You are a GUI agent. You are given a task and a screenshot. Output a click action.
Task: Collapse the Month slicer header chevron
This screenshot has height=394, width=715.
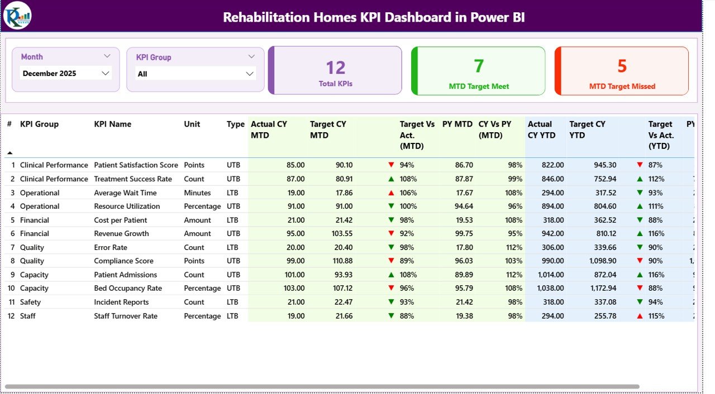tap(107, 56)
